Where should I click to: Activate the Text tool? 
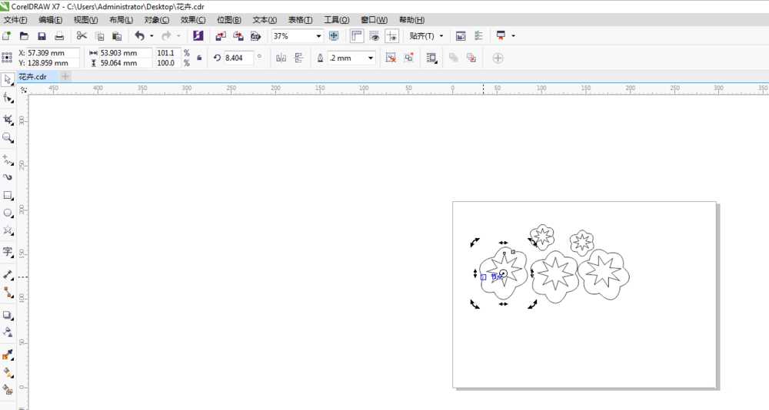click(x=8, y=252)
